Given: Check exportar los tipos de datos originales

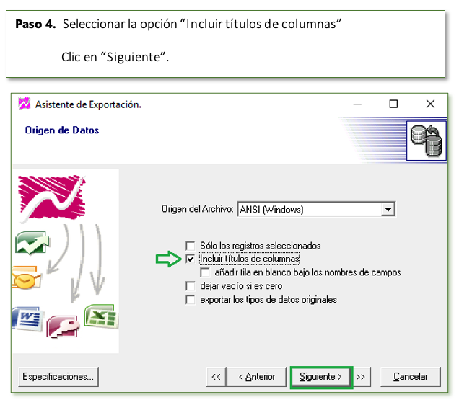Looking at the screenshot, I should click(191, 300).
